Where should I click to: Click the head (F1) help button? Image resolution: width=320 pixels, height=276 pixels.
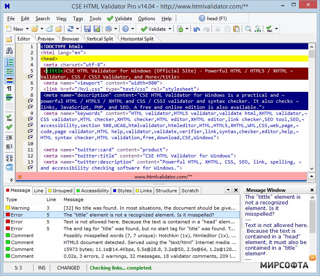pyautogui.click(x=213, y=19)
